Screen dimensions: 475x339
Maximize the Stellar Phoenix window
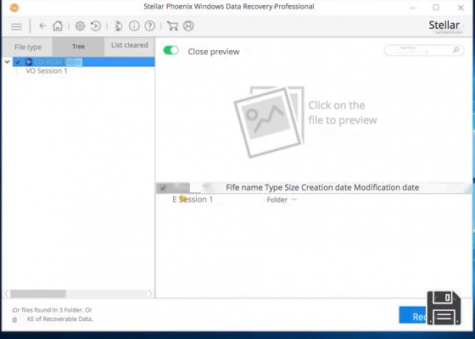[x=436, y=8]
